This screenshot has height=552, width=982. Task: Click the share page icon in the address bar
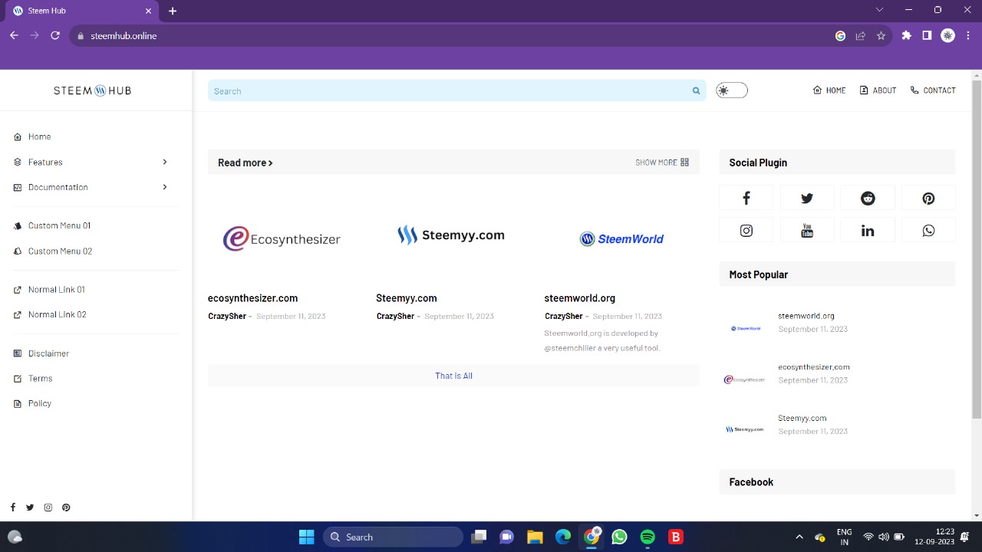[861, 35]
